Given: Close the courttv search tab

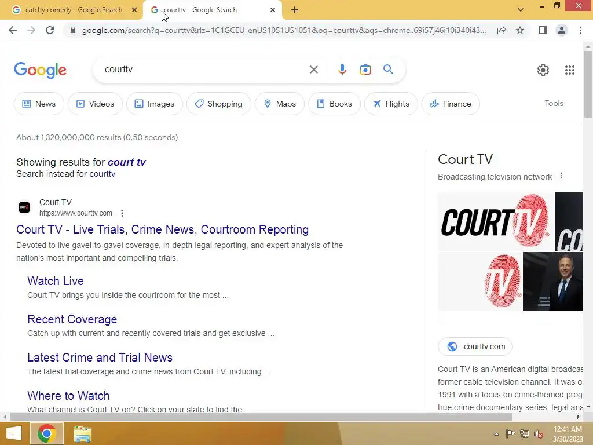Looking at the screenshot, I should point(273,10).
